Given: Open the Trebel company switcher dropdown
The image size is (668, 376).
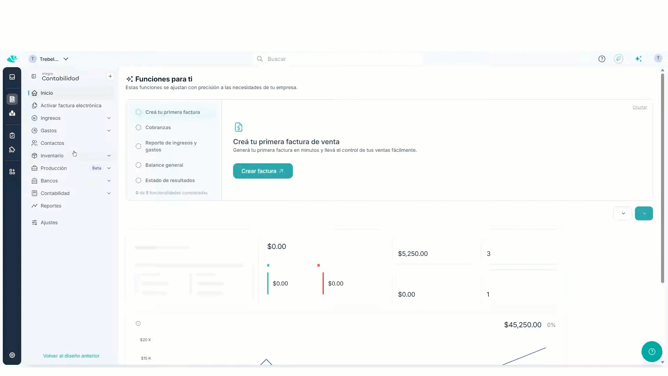Looking at the screenshot, I should pos(49,59).
